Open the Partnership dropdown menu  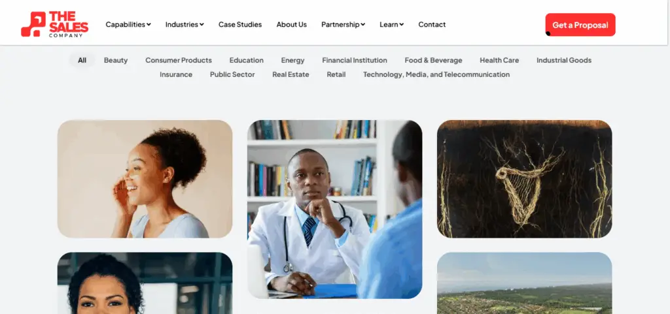pos(343,25)
